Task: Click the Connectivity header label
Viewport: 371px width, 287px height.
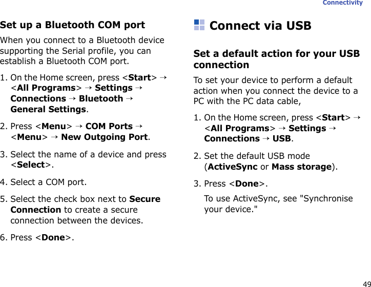Action: pyautogui.click(x=342, y=3)
